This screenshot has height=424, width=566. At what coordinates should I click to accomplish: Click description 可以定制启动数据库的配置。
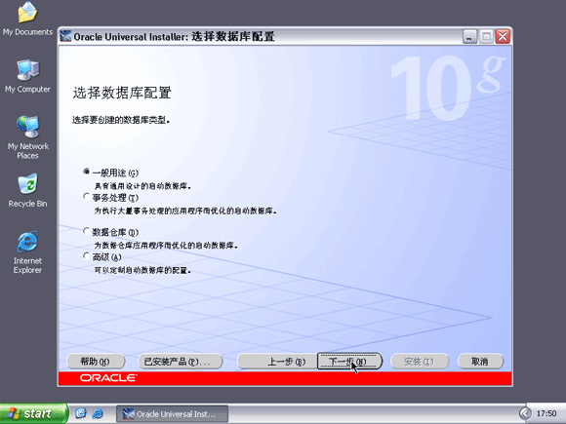point(142,270)
